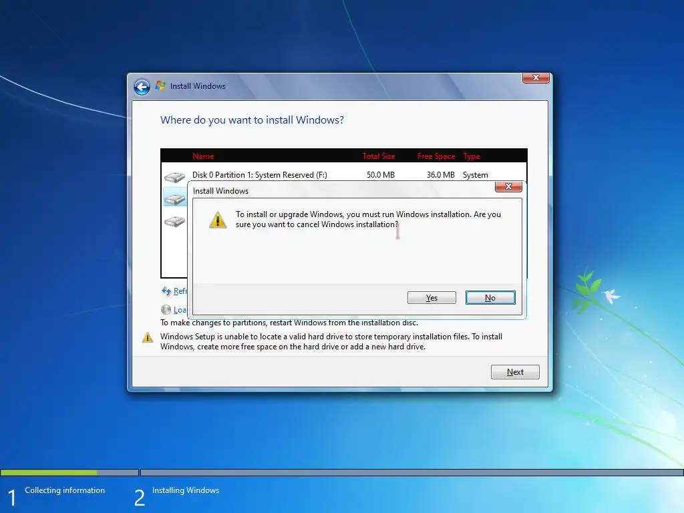Viewport: 684px width, 513px height.
Task: Click the "Where do you want to install Windows?" heading
Action: (x=252, y=120)
